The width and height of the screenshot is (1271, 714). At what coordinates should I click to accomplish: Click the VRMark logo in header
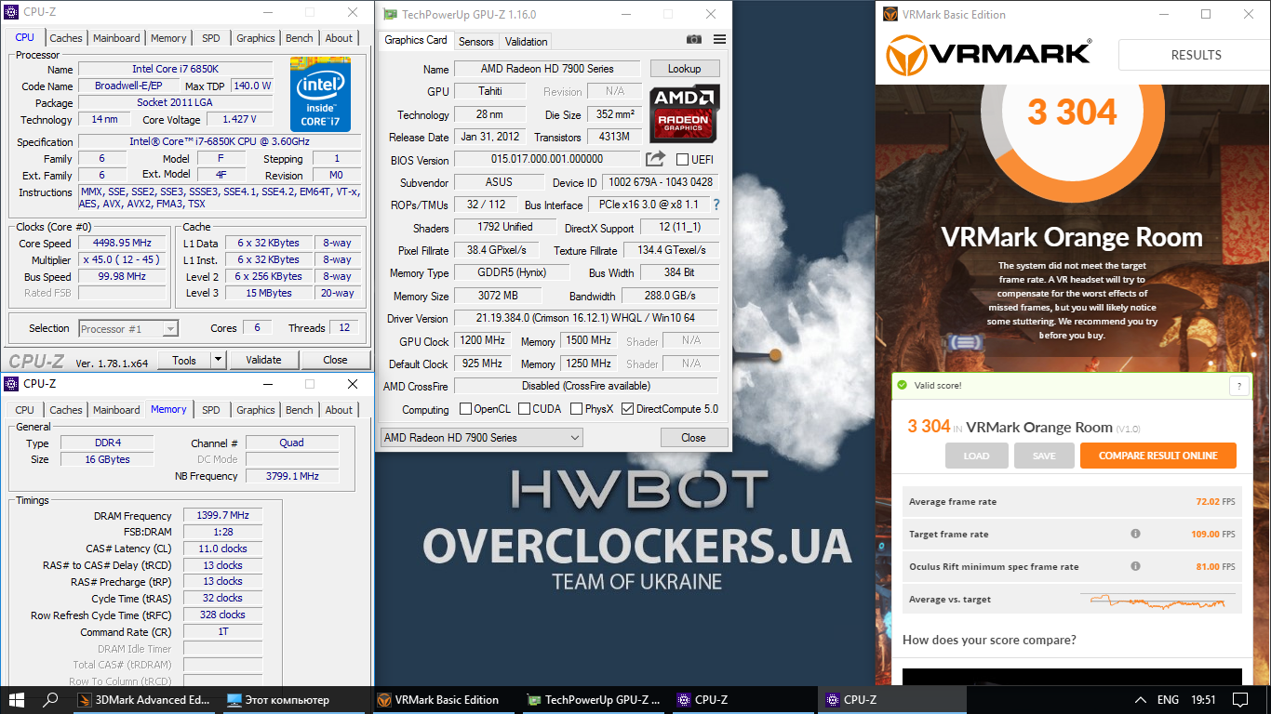(x=989, y=55)
